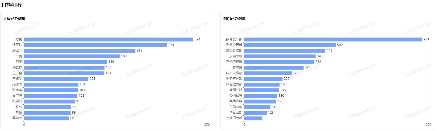Select the 李卓学 bar valued 123

[x=56, y=79]
